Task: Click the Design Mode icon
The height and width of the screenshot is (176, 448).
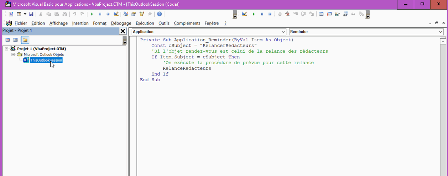Action: [x=116, y=14]
